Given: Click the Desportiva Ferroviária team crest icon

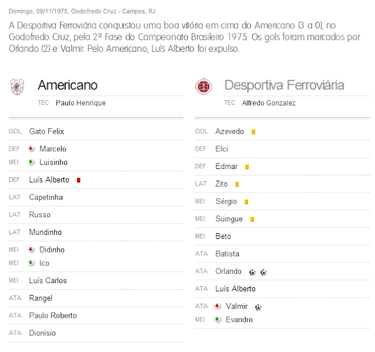Looking at the screenshot, I should tap(203, 87).
